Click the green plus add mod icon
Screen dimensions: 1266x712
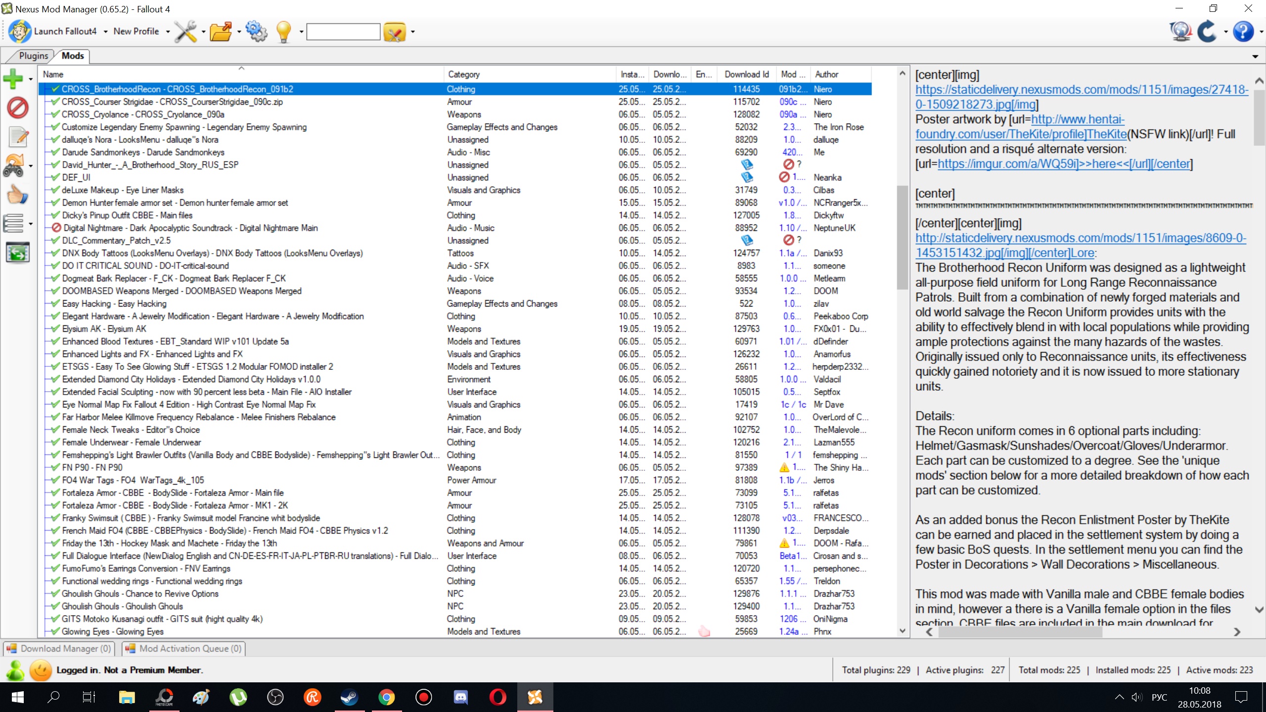[x=13, y=79]
